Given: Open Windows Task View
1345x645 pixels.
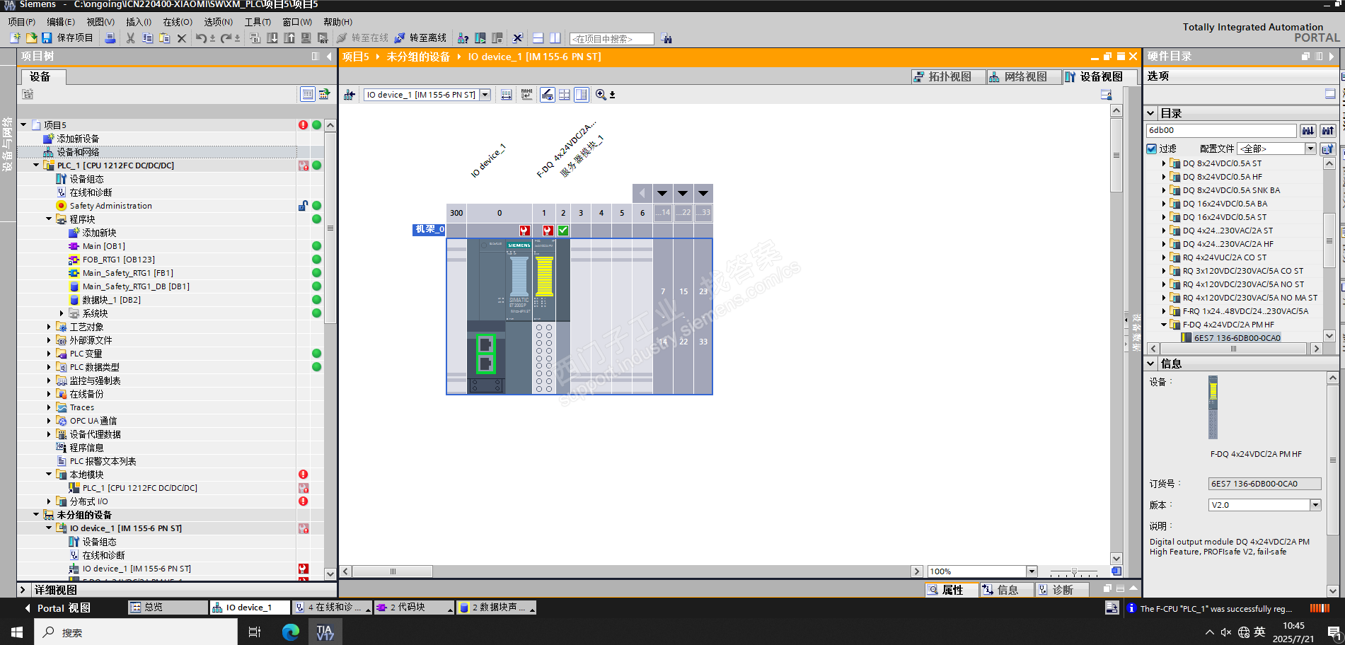Looking at the screenshot, I should point(255,632).
